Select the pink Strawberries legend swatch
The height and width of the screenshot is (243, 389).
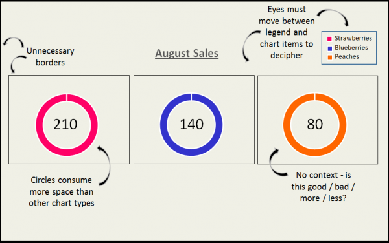[x=329, y=39]
